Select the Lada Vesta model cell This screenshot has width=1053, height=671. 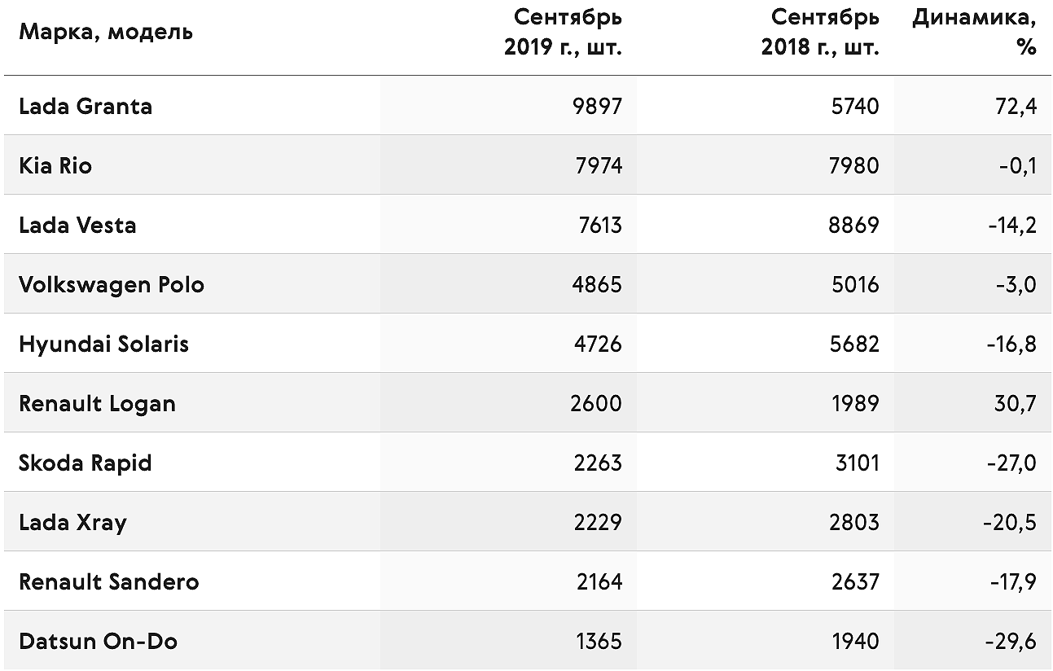77,226
